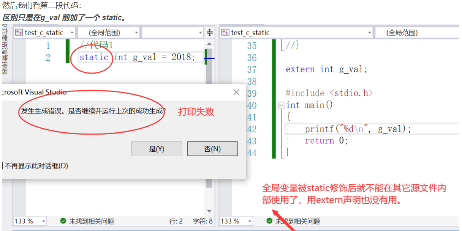Close the Microsoft Visual Studio error dialog
The image size is (462, 231).
(x=236, y=92)
